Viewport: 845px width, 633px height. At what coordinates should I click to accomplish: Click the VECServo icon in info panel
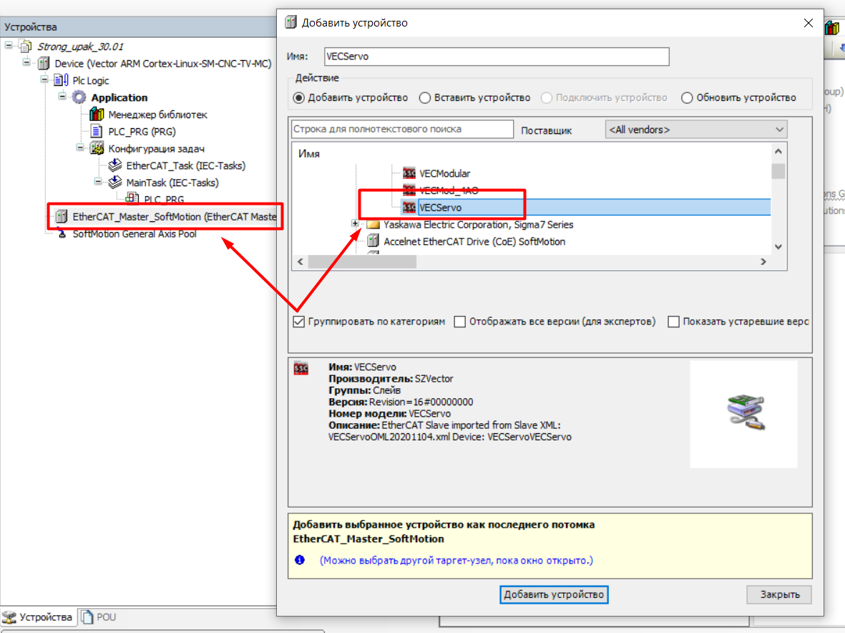(301, 369)
